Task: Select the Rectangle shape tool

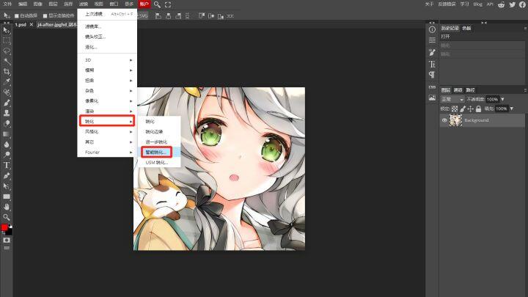Action: [7, 197]
